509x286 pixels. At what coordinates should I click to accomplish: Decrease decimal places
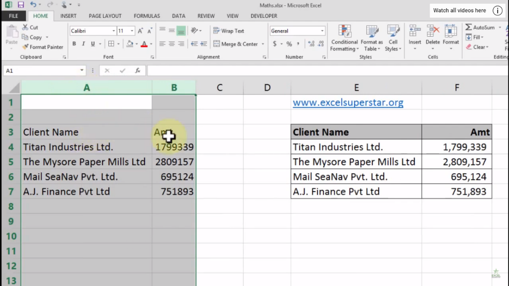click(x=321, y=44)
